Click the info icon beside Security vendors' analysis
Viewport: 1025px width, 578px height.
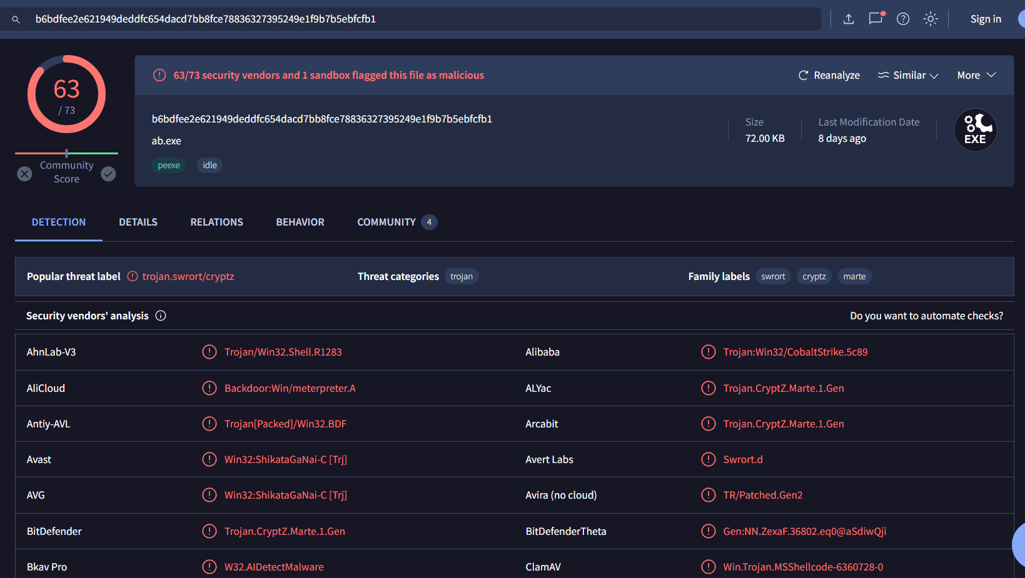click(161, 316)
